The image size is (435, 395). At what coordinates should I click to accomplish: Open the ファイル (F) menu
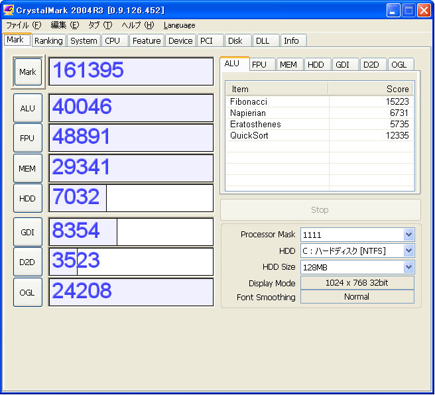23,25
